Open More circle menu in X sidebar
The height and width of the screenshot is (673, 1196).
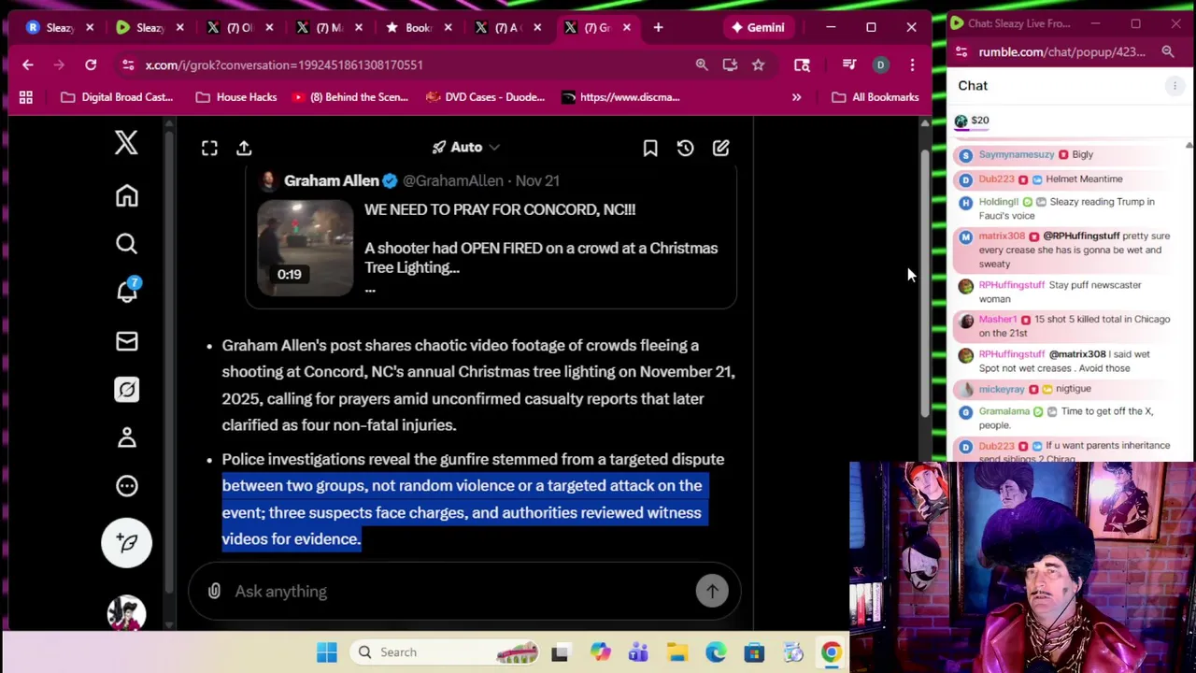tap(126, 486)
